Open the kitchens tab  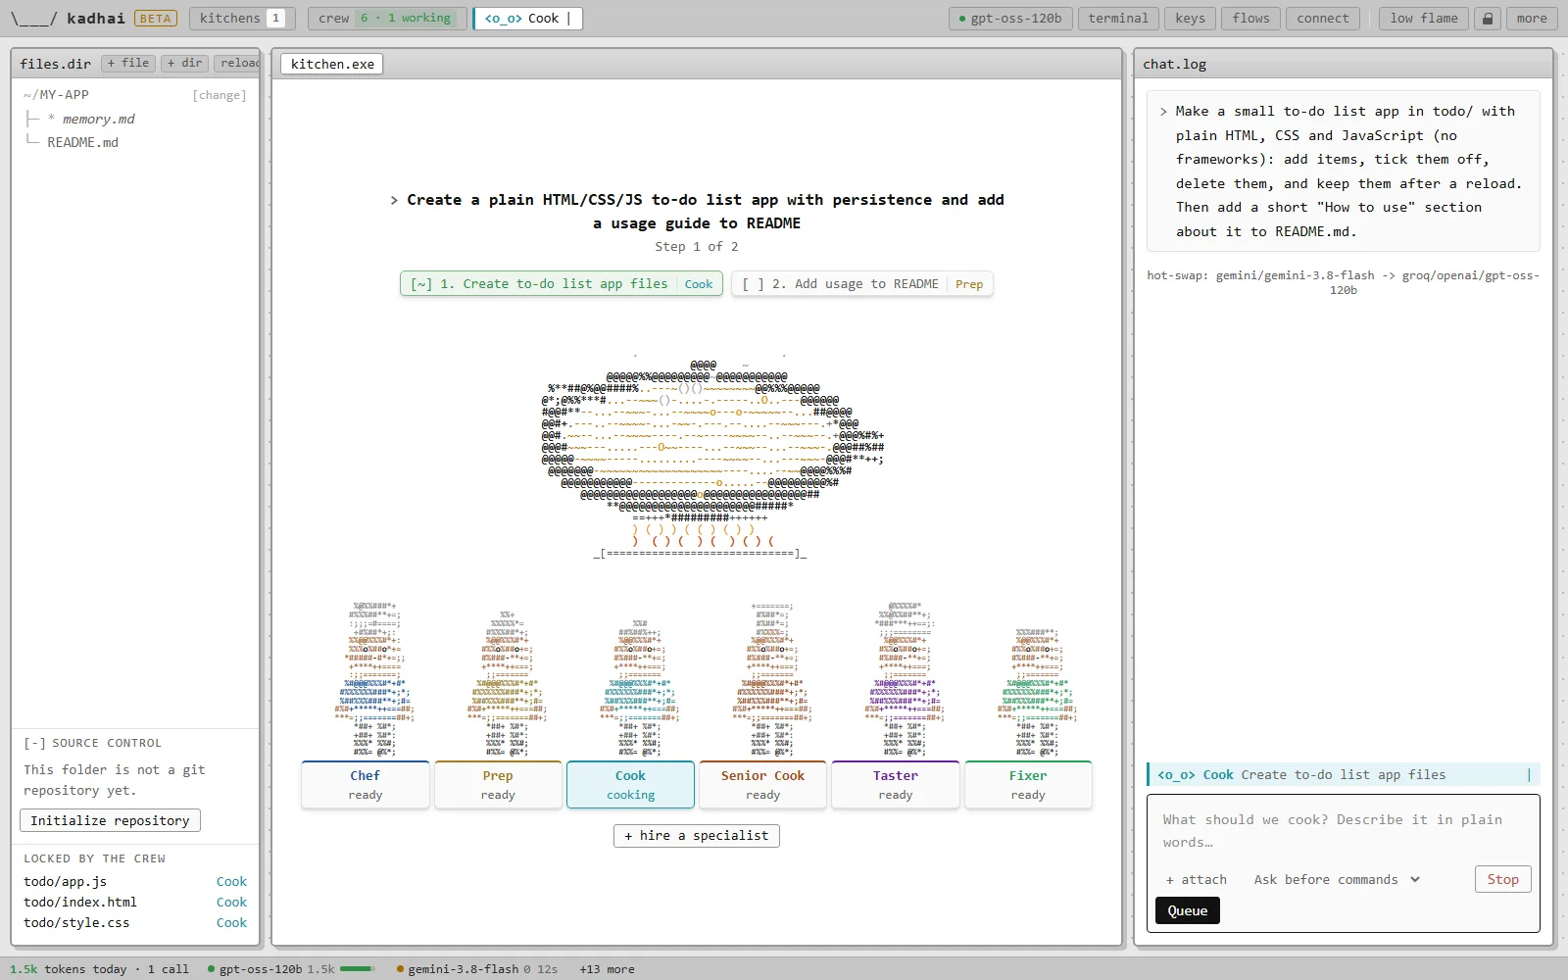(242, 19)
